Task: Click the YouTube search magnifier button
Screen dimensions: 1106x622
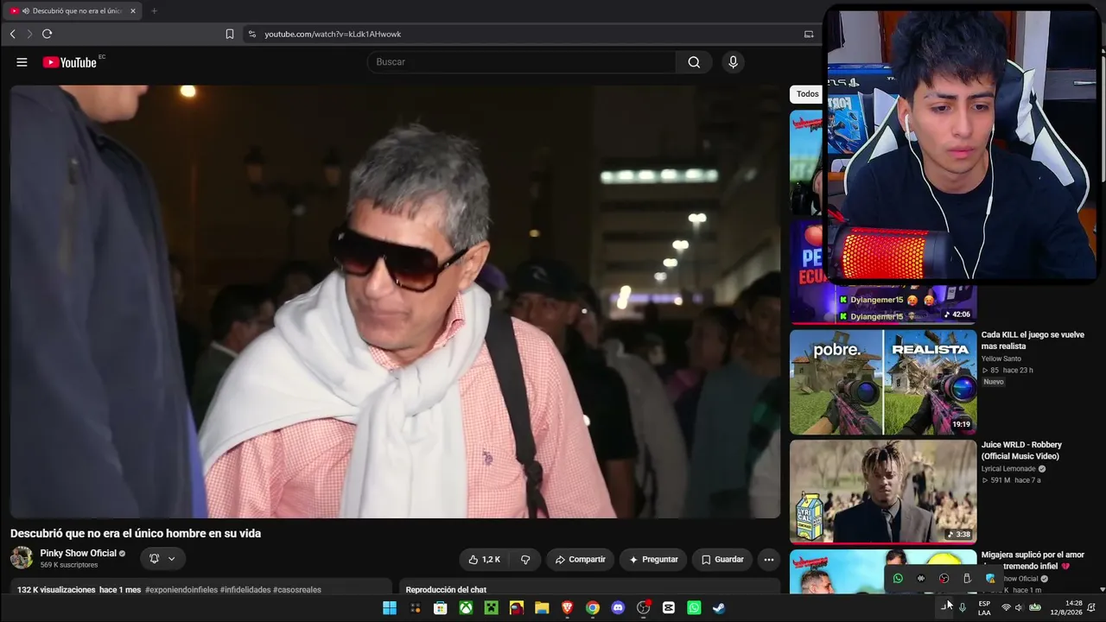Action: [x=694, y=62]
